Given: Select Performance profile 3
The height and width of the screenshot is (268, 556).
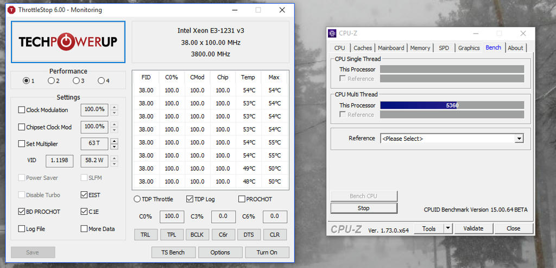Looking at the screenshot, I should click(76, 80).
